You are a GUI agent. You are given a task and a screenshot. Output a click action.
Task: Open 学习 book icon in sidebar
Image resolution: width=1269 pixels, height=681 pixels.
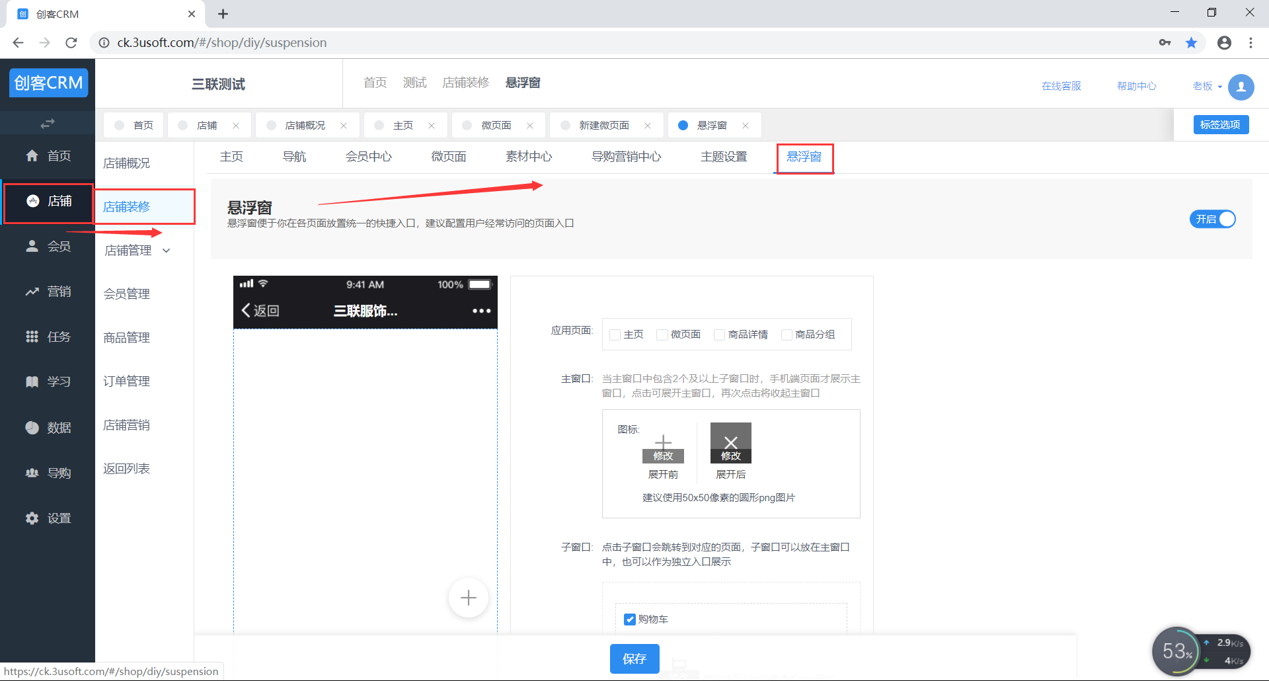[32, 381]
